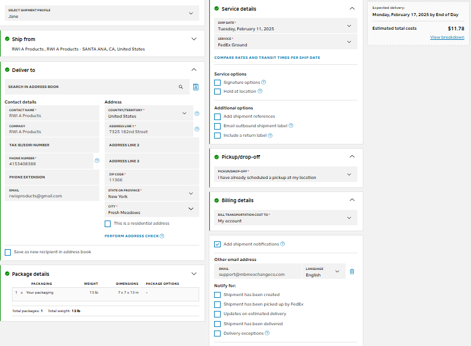Image resolution: width=471 pixels, height=346 pixels.
Task: Expand the Ship from section
Action: coord(194,39)
